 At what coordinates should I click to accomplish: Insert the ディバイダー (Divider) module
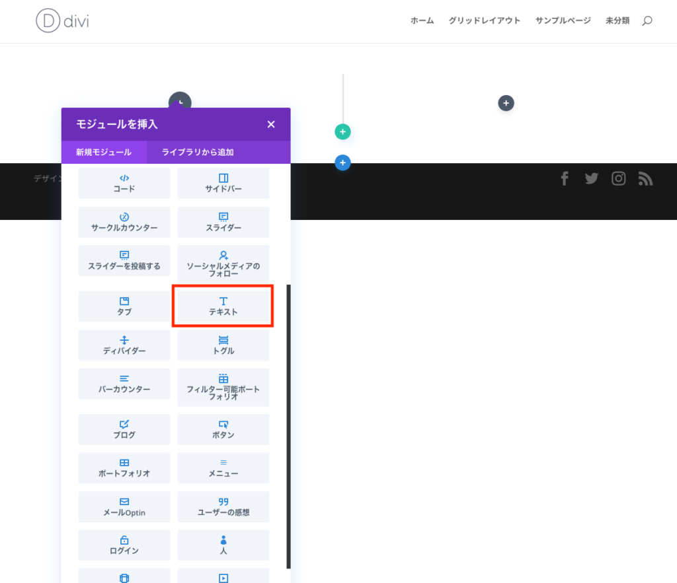[x=124, y=345]
